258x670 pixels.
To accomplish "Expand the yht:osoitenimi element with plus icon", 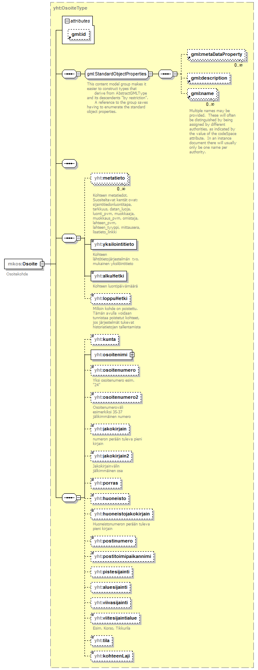I will [132, 355].
